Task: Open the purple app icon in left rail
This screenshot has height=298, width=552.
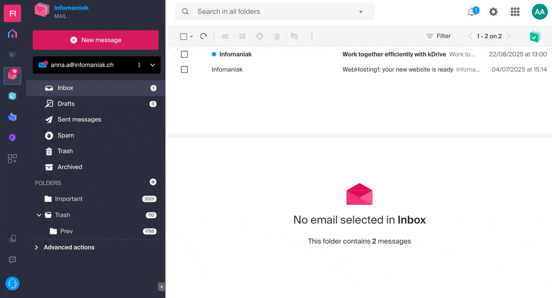Action: (x=12, y=138)
